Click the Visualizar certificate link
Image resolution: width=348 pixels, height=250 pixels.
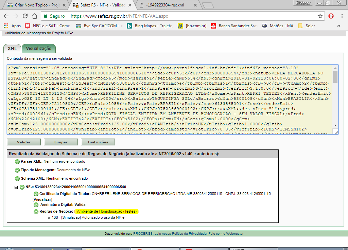click(42, 199)
